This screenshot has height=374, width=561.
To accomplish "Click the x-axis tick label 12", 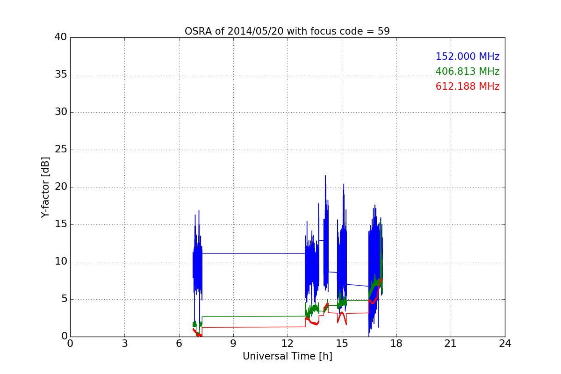I will click(288, 344).
